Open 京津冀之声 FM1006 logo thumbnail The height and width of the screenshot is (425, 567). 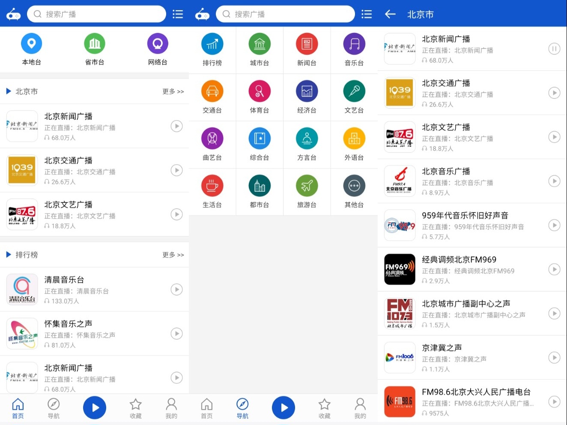click(x=400, y=357)
